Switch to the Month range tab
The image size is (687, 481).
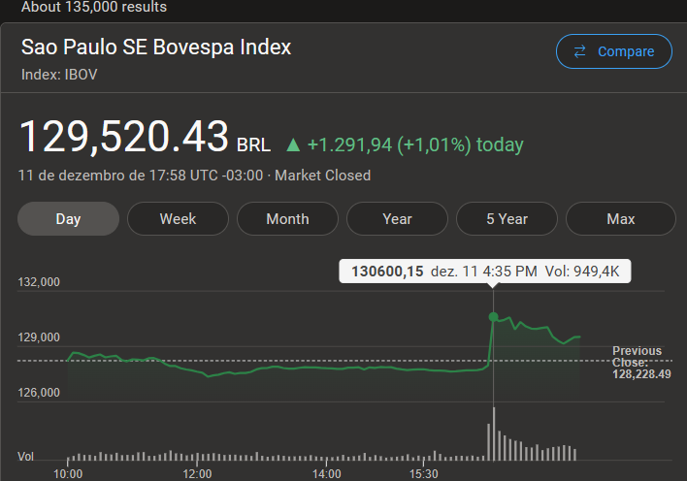pyautogui.click(x=287, y=218)
